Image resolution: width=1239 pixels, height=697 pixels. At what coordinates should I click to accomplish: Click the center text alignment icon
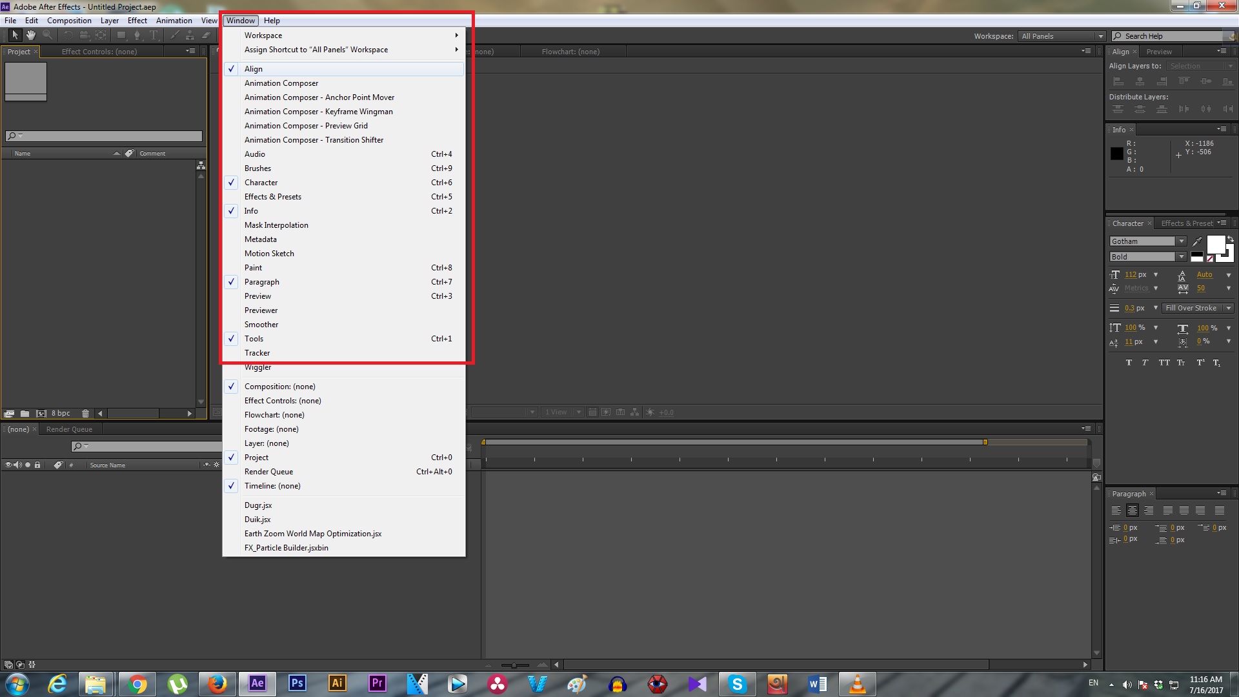coord(1132,509)
